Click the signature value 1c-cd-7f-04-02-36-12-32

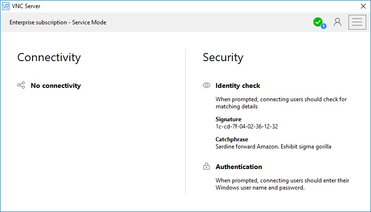pyautogui.click(x=247, y=127)
